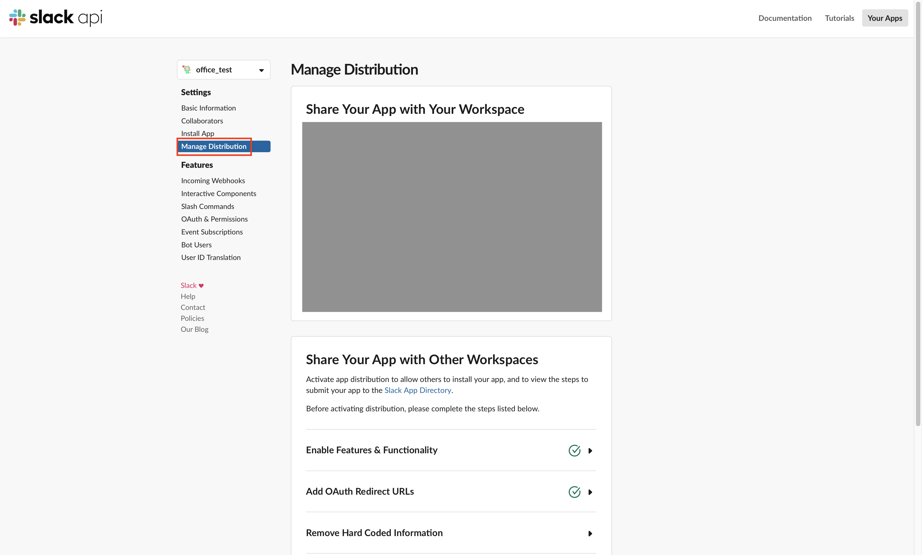Open Install App settings page
Viewport: 922px width, 555px height.
[198, 134]
